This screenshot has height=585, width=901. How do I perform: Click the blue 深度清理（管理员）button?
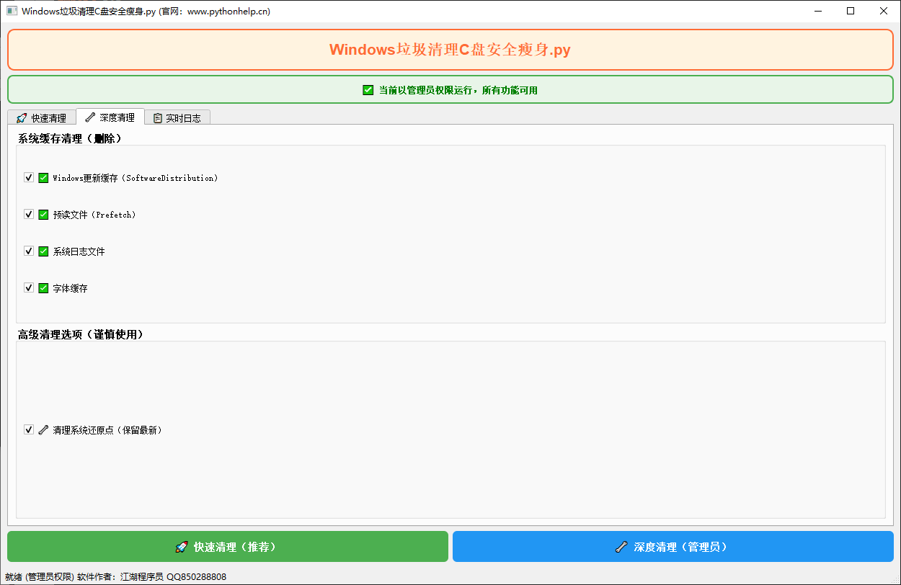click(x=672, y=546)
